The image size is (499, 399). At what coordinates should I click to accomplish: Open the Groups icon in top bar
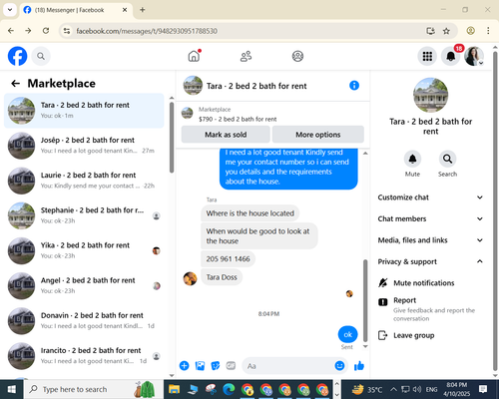click(297, 56)
